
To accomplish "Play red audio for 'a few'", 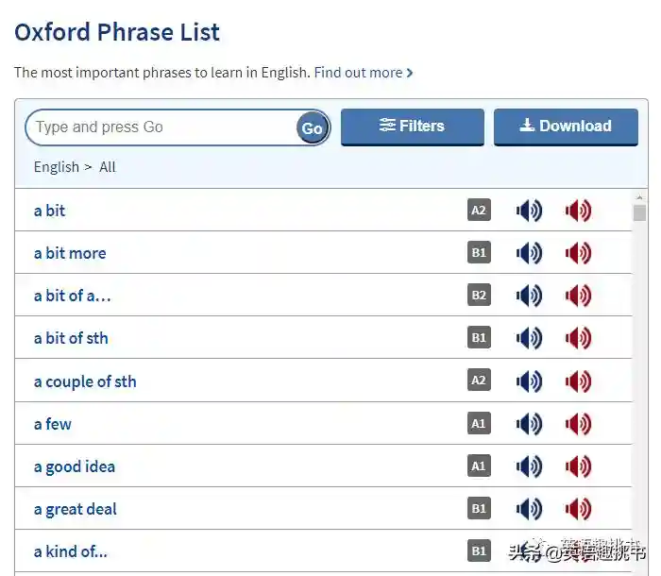I will (578, 424).
